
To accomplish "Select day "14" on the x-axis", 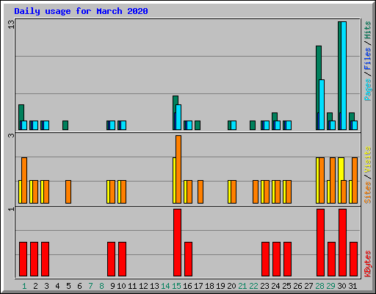I will [165, 286].
